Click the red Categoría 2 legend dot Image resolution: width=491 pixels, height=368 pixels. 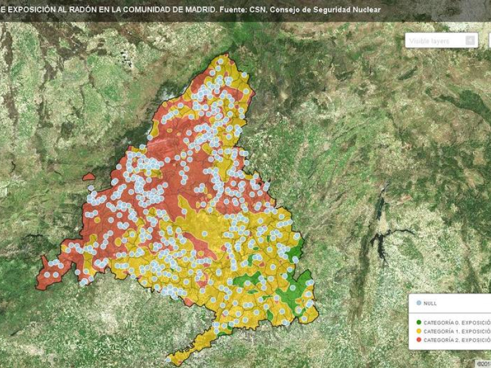(x=419, y=339)
